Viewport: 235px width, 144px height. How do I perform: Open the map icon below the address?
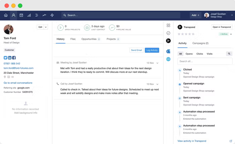(9, 77)
